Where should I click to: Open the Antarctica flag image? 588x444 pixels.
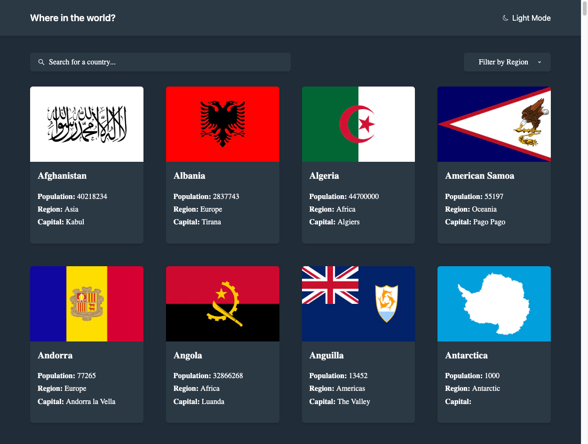pos(494,304)
